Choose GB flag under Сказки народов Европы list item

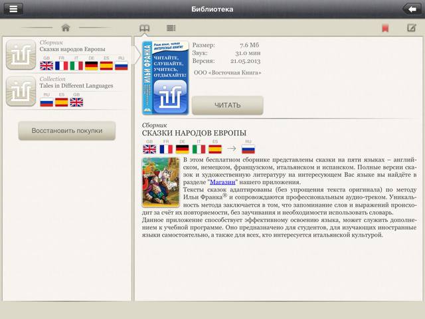46,66
